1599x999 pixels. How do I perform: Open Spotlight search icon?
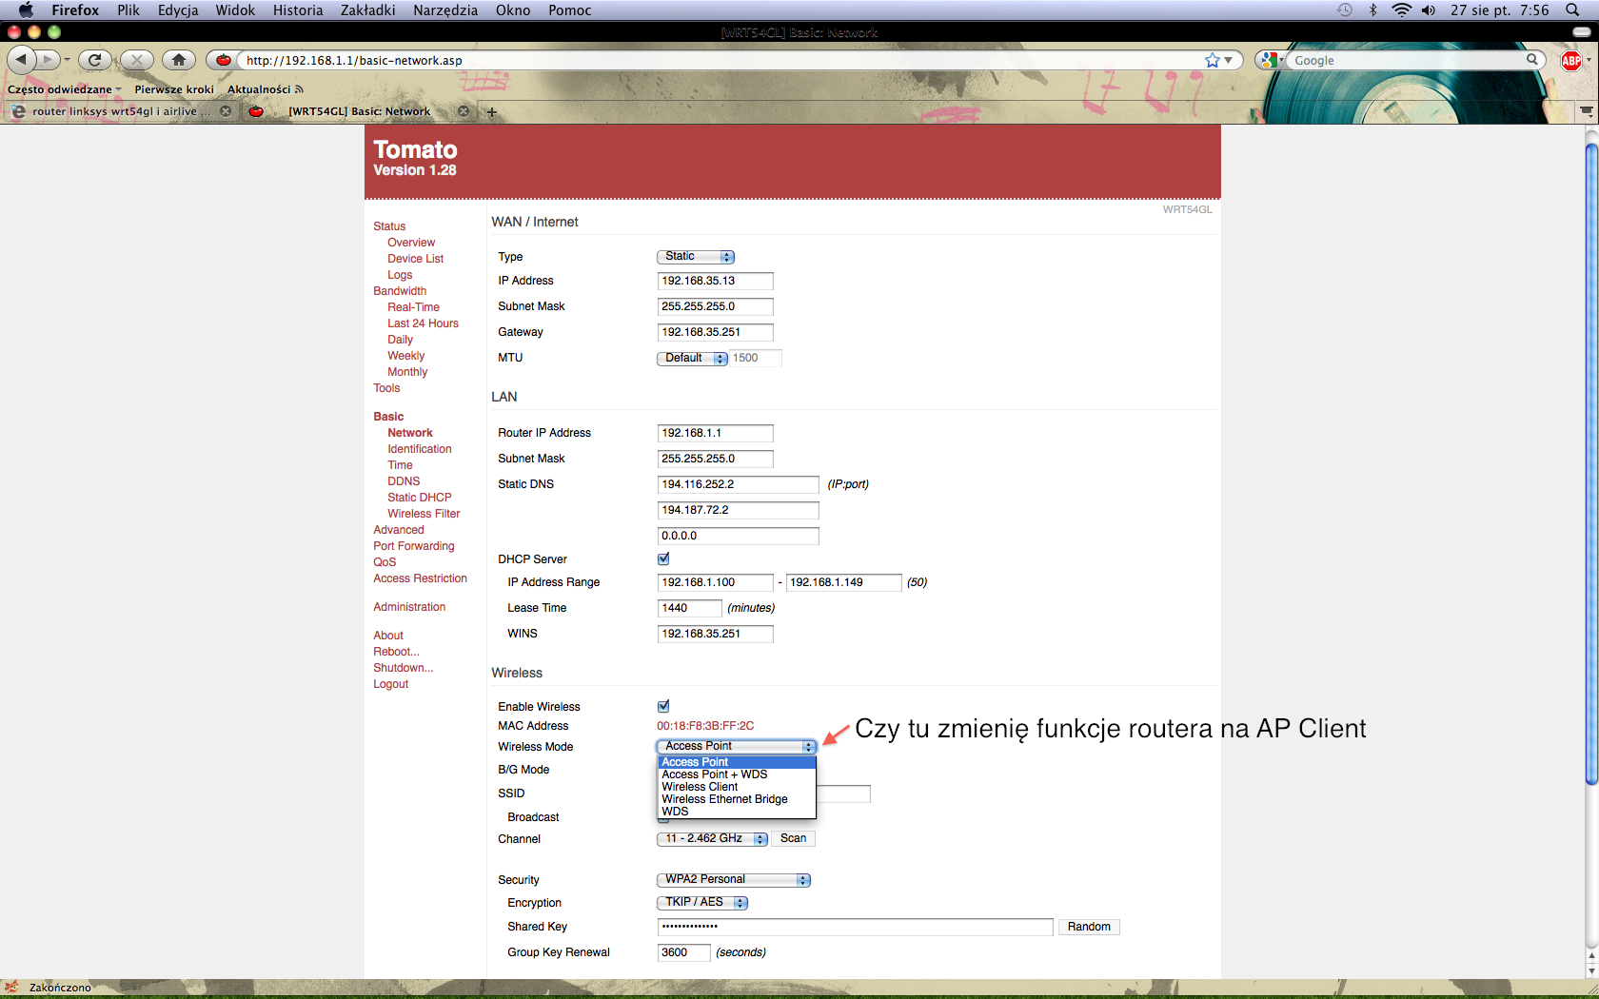point(1572,10)
